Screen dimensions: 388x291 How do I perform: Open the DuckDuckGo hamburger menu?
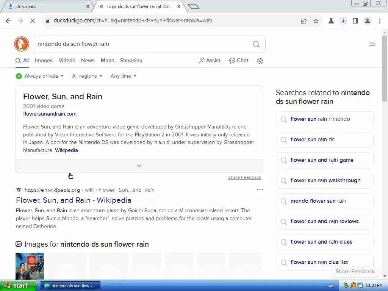click(x=372, y=44)
